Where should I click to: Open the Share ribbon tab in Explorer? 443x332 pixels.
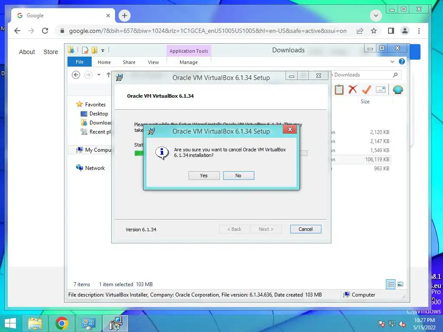pos(129,62)
